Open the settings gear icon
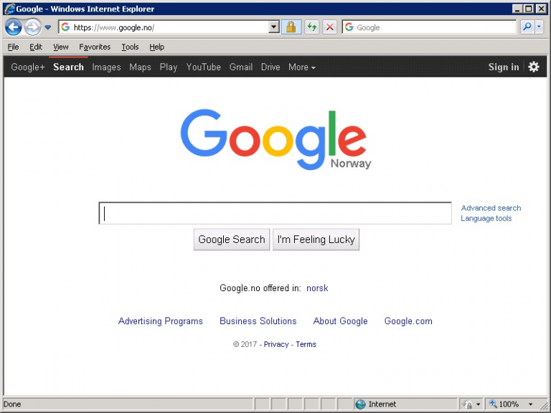This screenshot has height=413, width=551. click(x=534, y=67)
